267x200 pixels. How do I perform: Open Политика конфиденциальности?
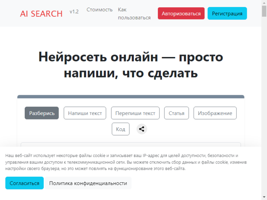(88, 183)
